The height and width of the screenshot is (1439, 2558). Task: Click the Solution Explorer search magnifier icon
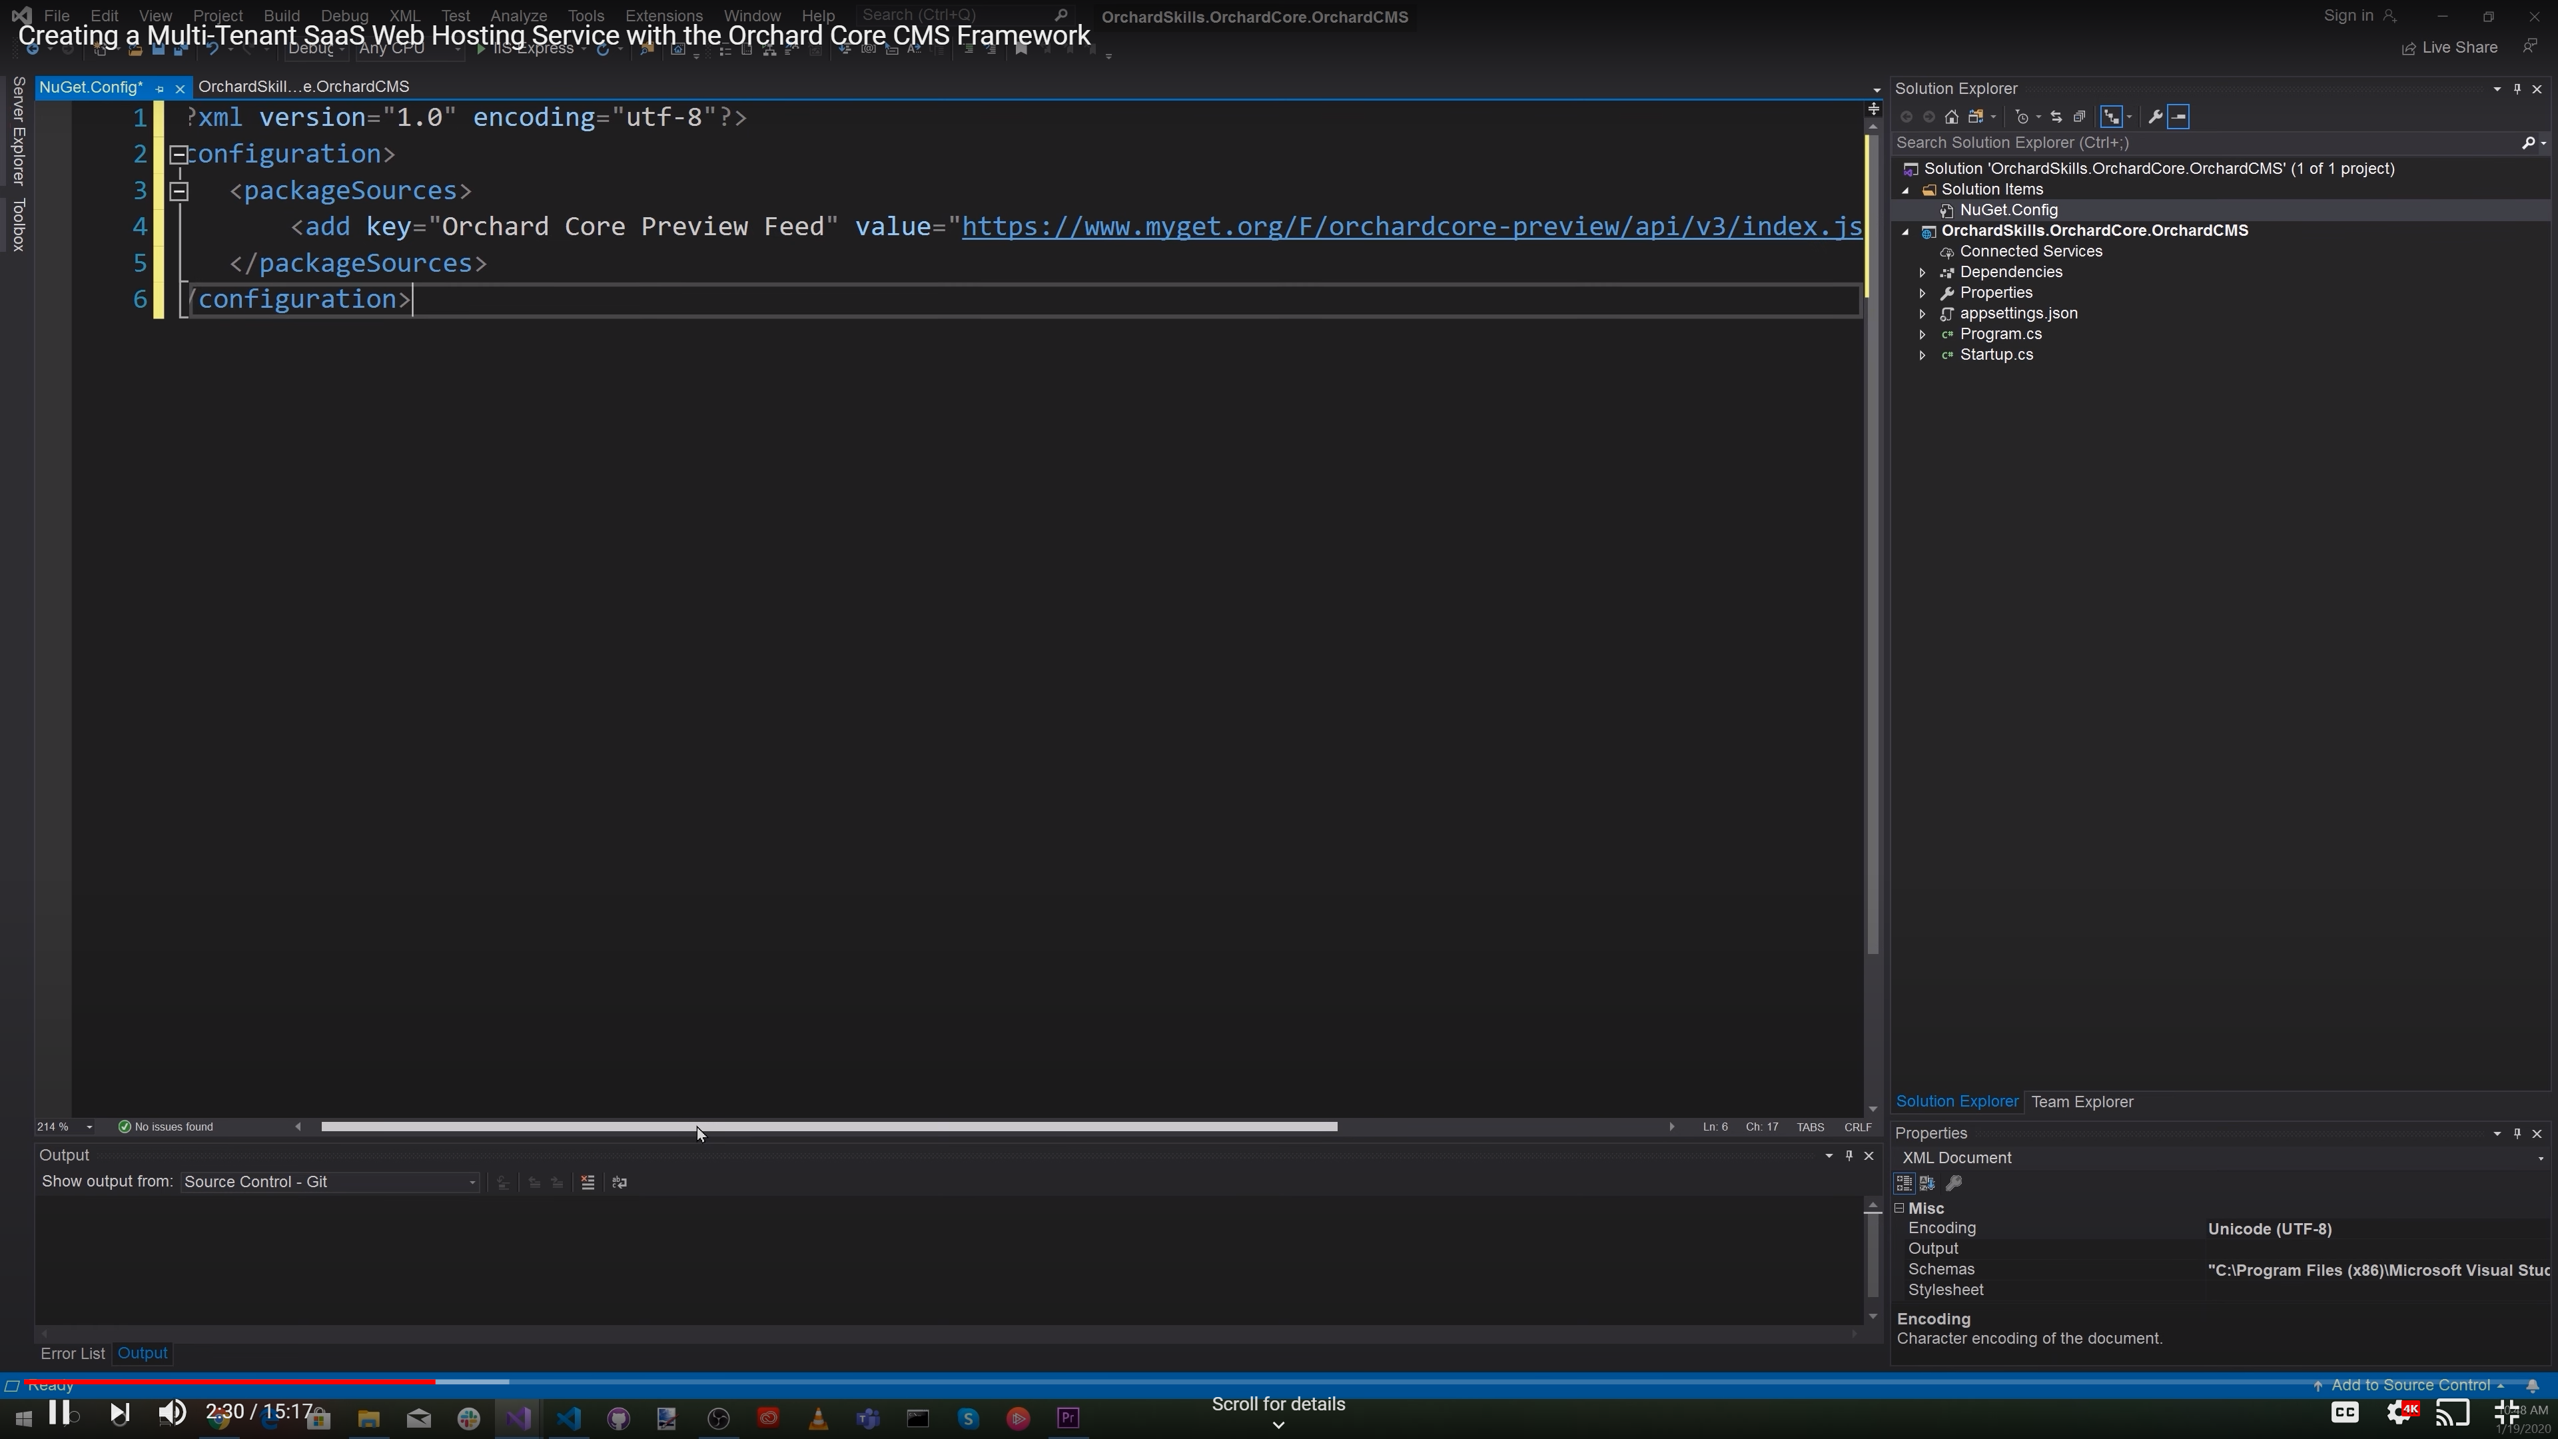(2528, 143)
